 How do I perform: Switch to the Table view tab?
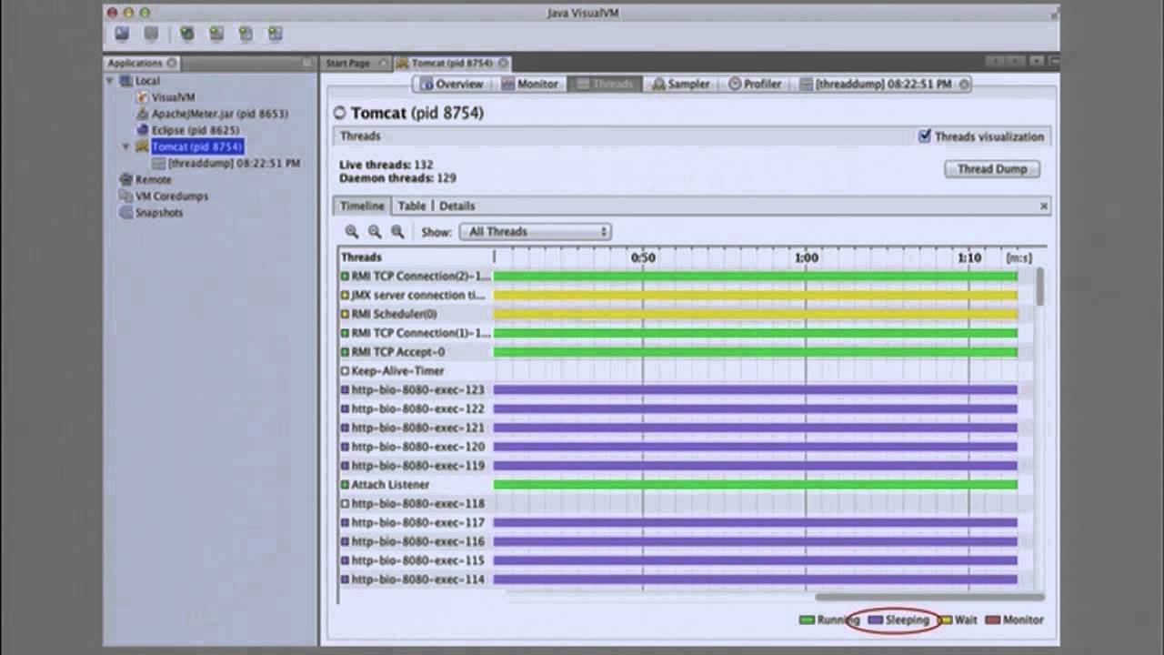click(411, 206)
